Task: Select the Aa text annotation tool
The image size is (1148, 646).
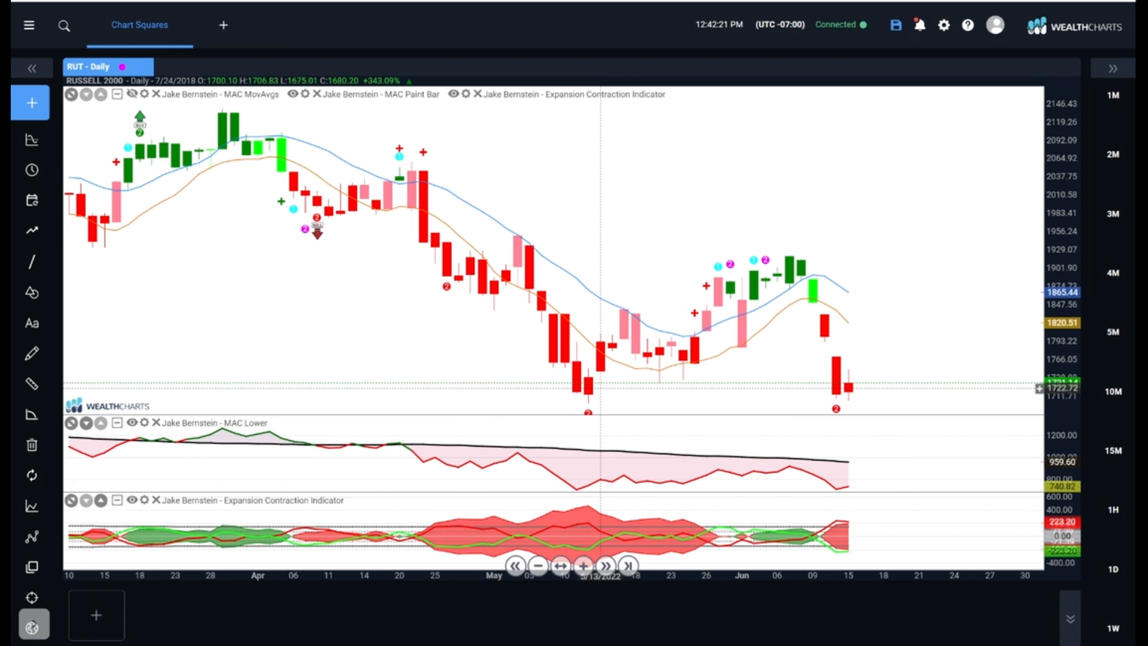Action: click(32, 324)
